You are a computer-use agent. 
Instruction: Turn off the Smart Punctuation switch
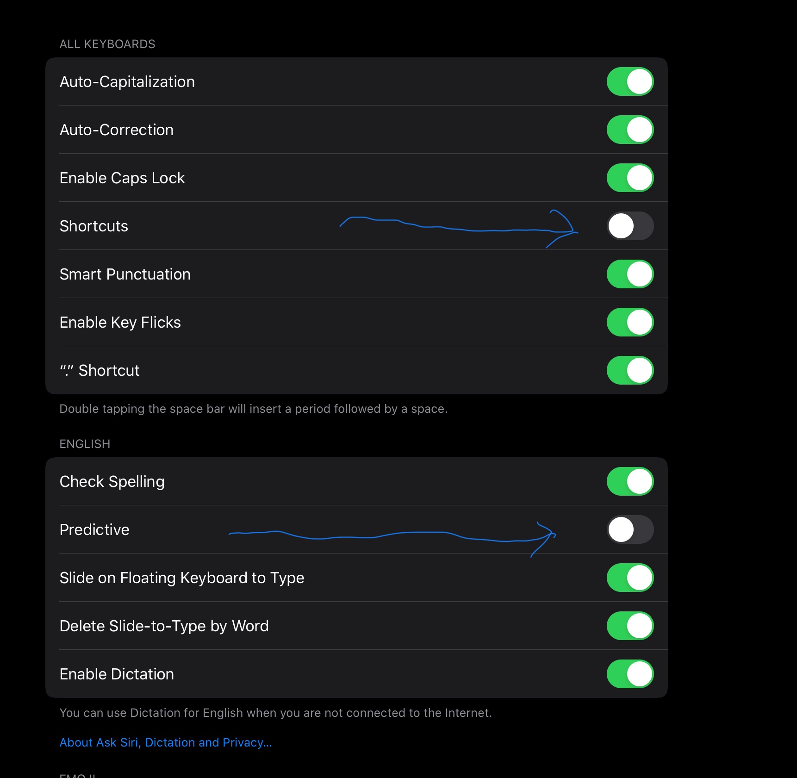[630, 274]
